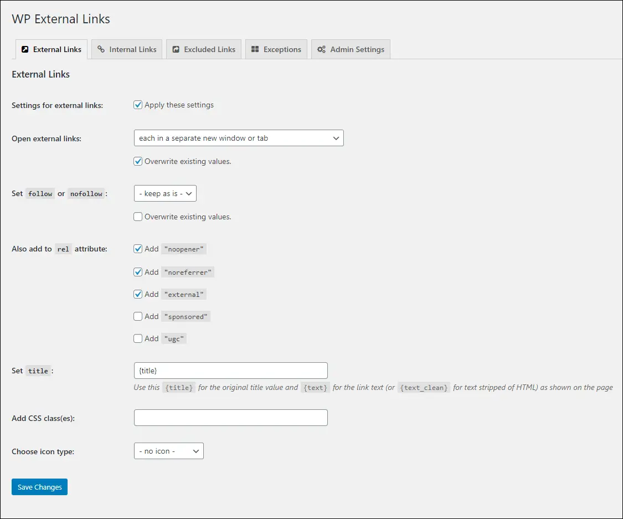Open the Open external links dropdown

tap(239, 138)
